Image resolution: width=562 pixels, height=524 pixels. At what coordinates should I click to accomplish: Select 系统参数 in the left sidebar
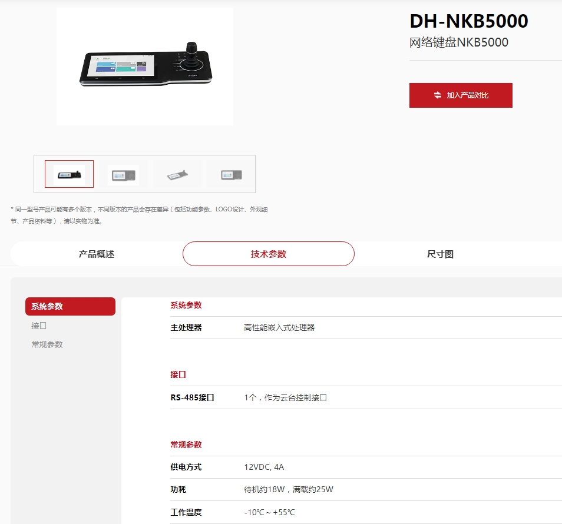pyautogui.click(x=70, y=306)
